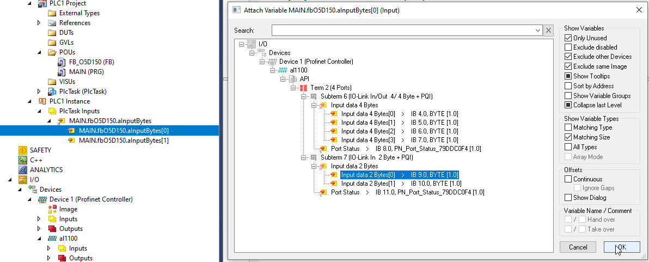Screen dimensions: 649x262
Task: Enable the Continuous offsets checkbox
Action: [568, 179]
